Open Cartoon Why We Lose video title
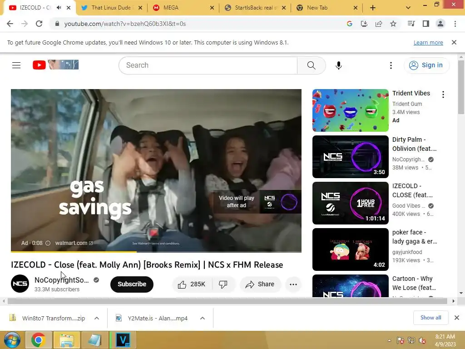Screen dimensions: 465x349 coord(414,283)
